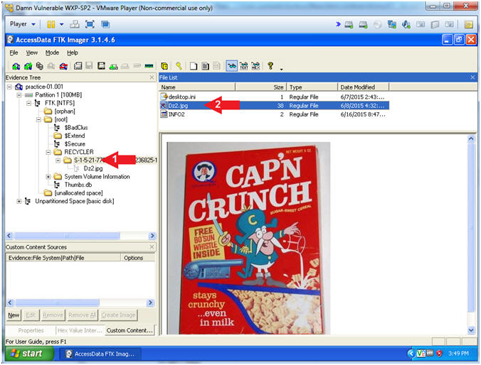Open the View menu
This screenshot has height=365, width=481.
(x=31, y=53)
